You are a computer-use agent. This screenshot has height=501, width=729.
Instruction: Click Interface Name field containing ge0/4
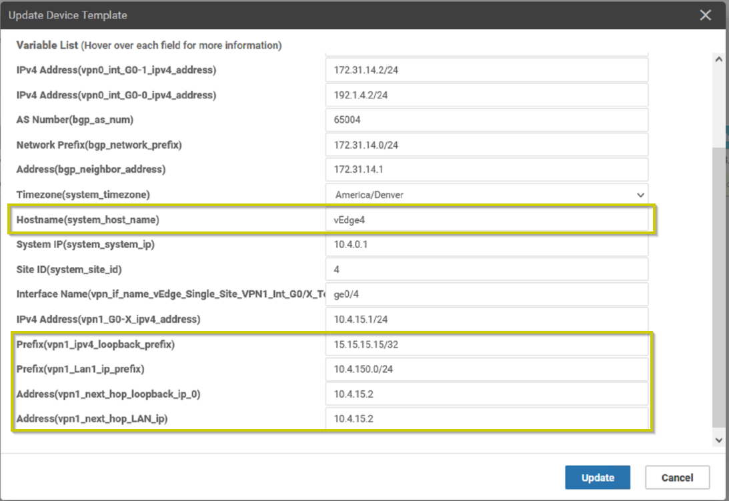click(487, 294)
